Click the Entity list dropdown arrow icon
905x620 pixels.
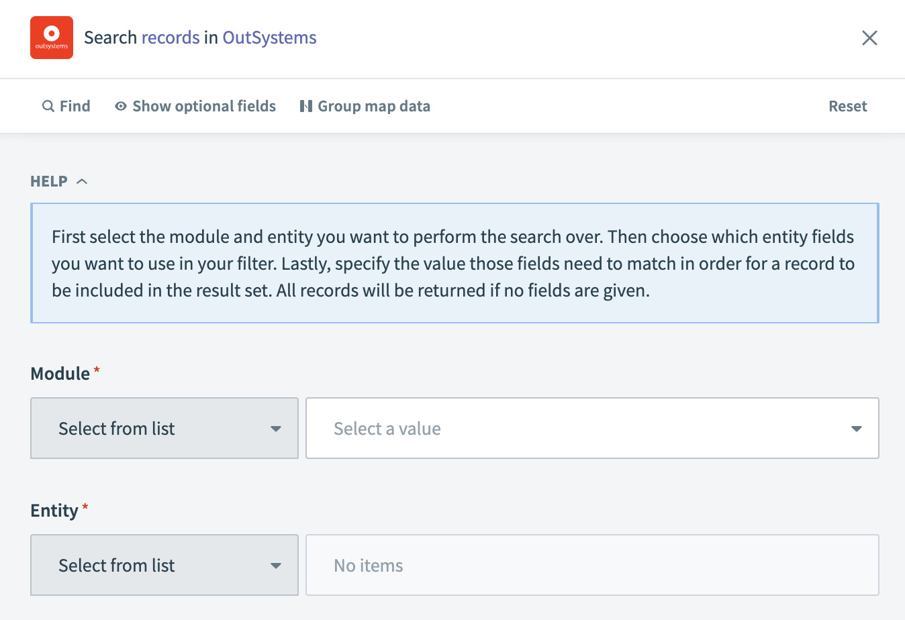pos(276,565)
